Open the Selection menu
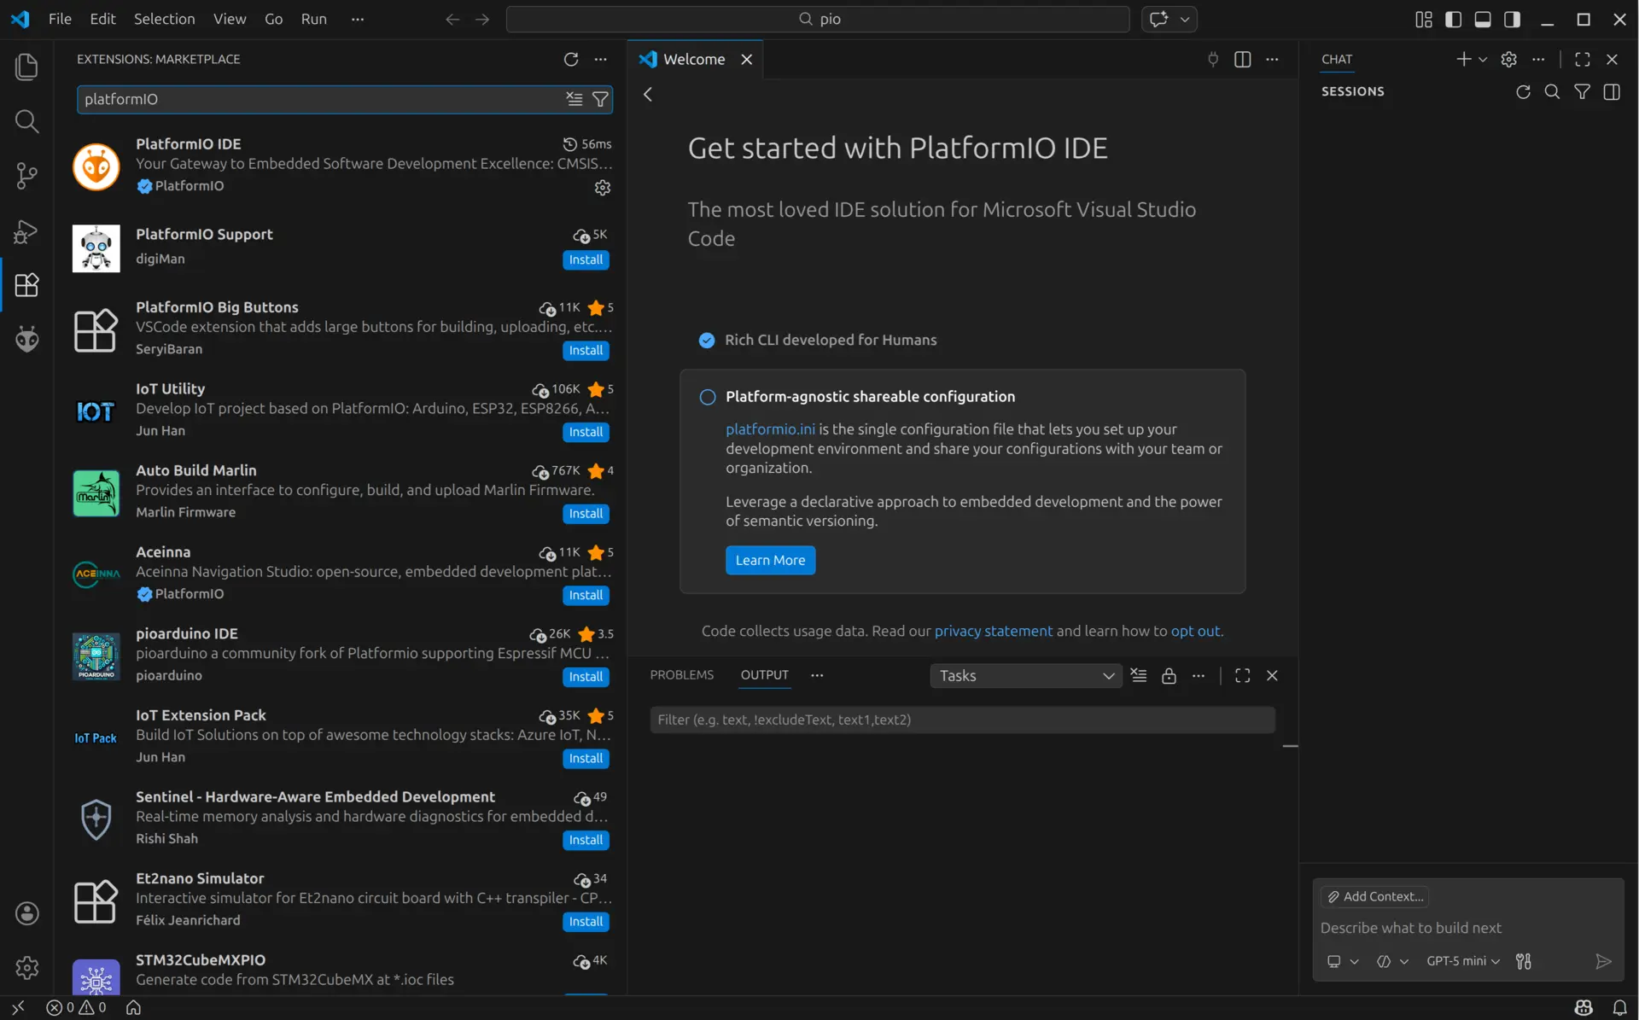Screen dimensions: 1639x1020 (164, 19)
